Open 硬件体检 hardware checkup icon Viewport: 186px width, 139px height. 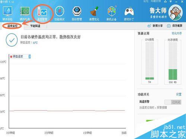click(x=7, y=13)
